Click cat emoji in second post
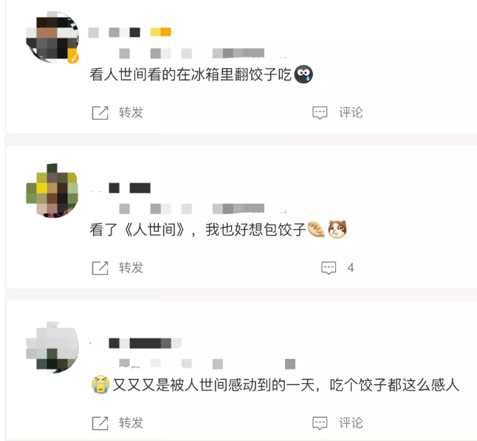The height and width of the screenshot is (441, 477). point(337,230)
